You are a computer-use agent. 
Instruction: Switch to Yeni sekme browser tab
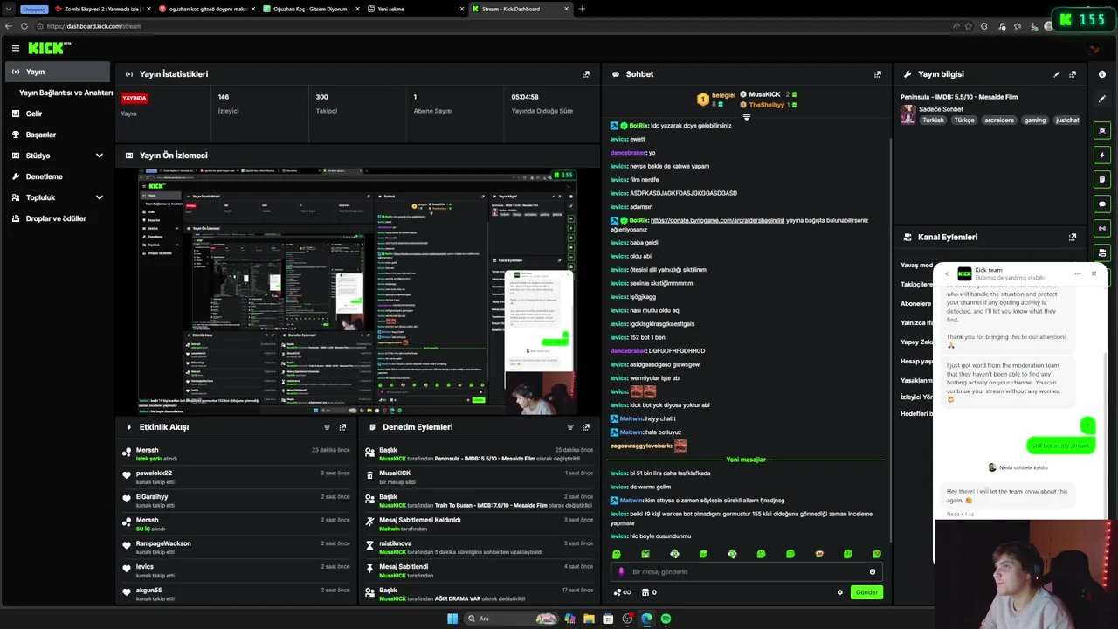[417, 9]
